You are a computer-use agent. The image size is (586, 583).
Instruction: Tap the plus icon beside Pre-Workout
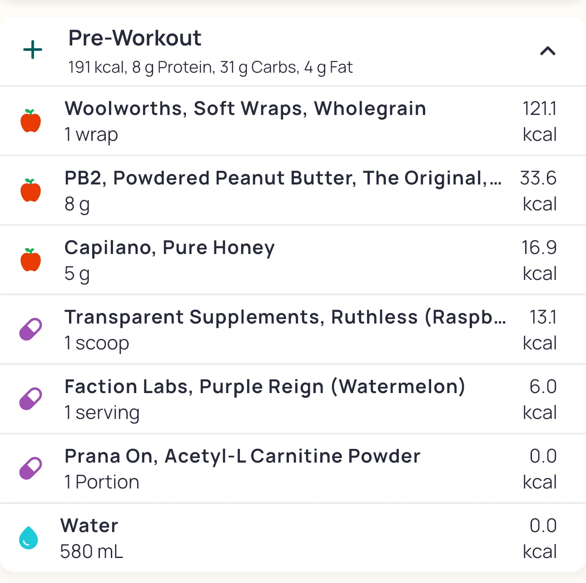[33, 50]
